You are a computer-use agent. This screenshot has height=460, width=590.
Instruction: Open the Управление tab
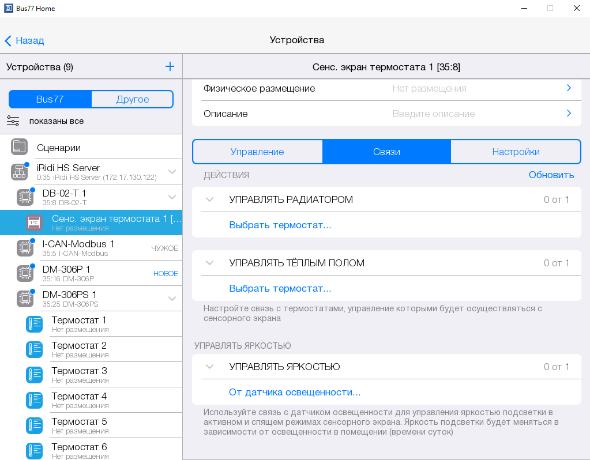257,152
